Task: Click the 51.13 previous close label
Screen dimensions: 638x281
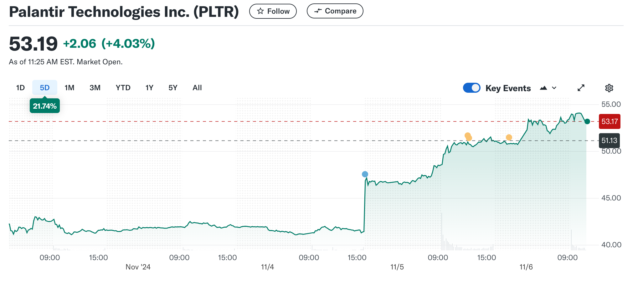Action: pyautogui.click(x=609, y=140)
